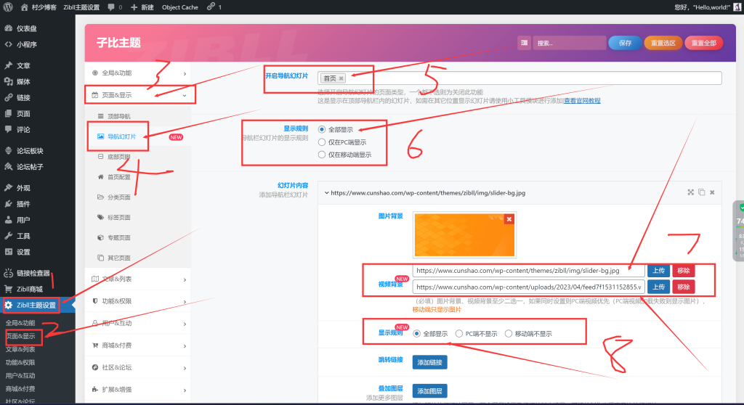
Task: Open the 其它页面 settings tab
Action: (x=137, y=258)
